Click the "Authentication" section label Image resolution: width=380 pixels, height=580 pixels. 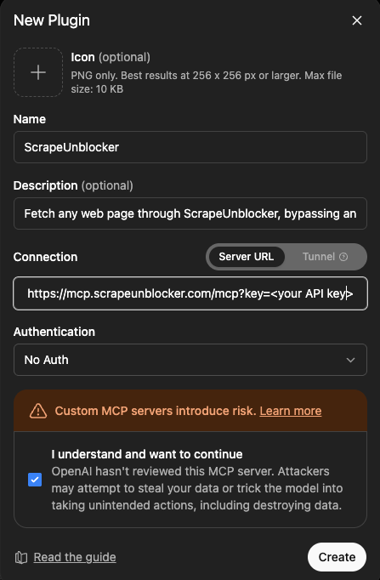click(x=54, y=332)
